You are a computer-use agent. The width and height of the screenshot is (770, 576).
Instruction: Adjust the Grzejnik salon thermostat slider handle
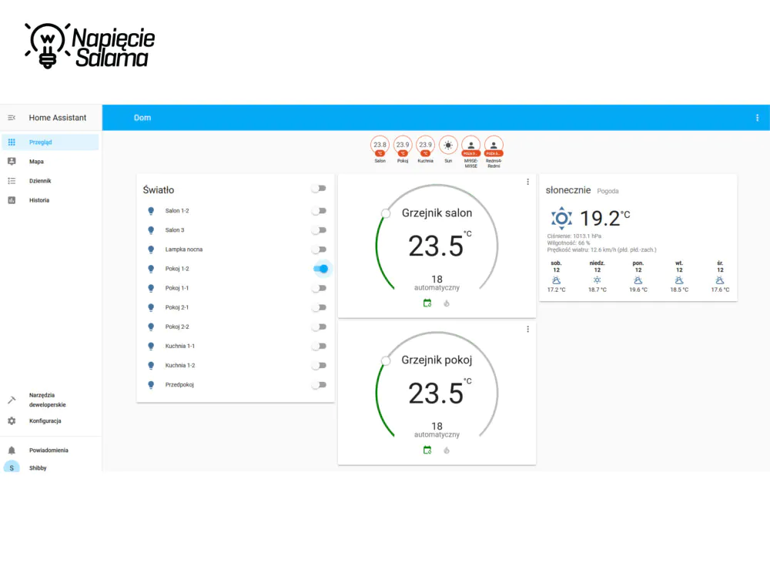point(386,213)
